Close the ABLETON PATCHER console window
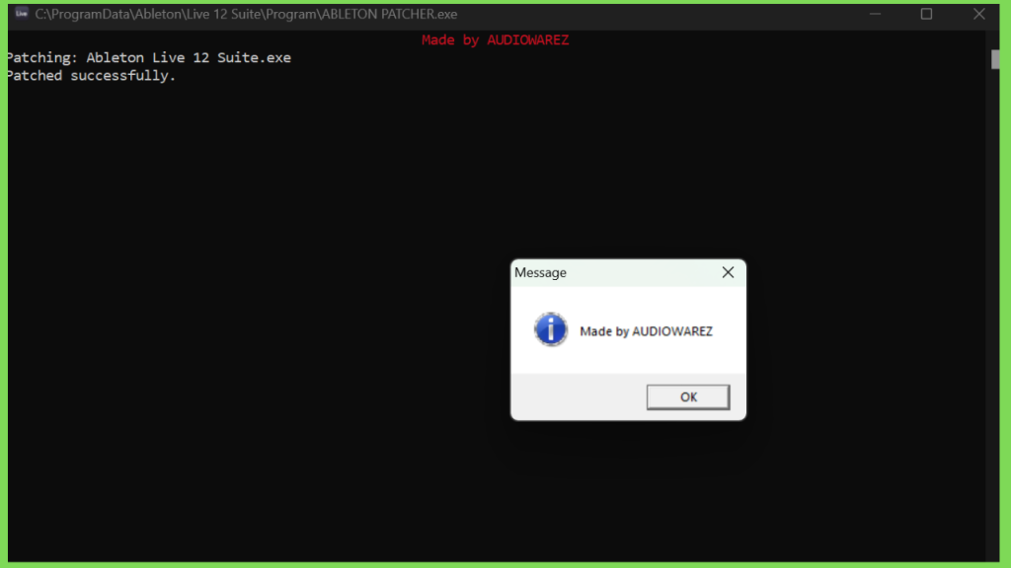Viewport: 1011px width, 568px height. click(978, 14)
